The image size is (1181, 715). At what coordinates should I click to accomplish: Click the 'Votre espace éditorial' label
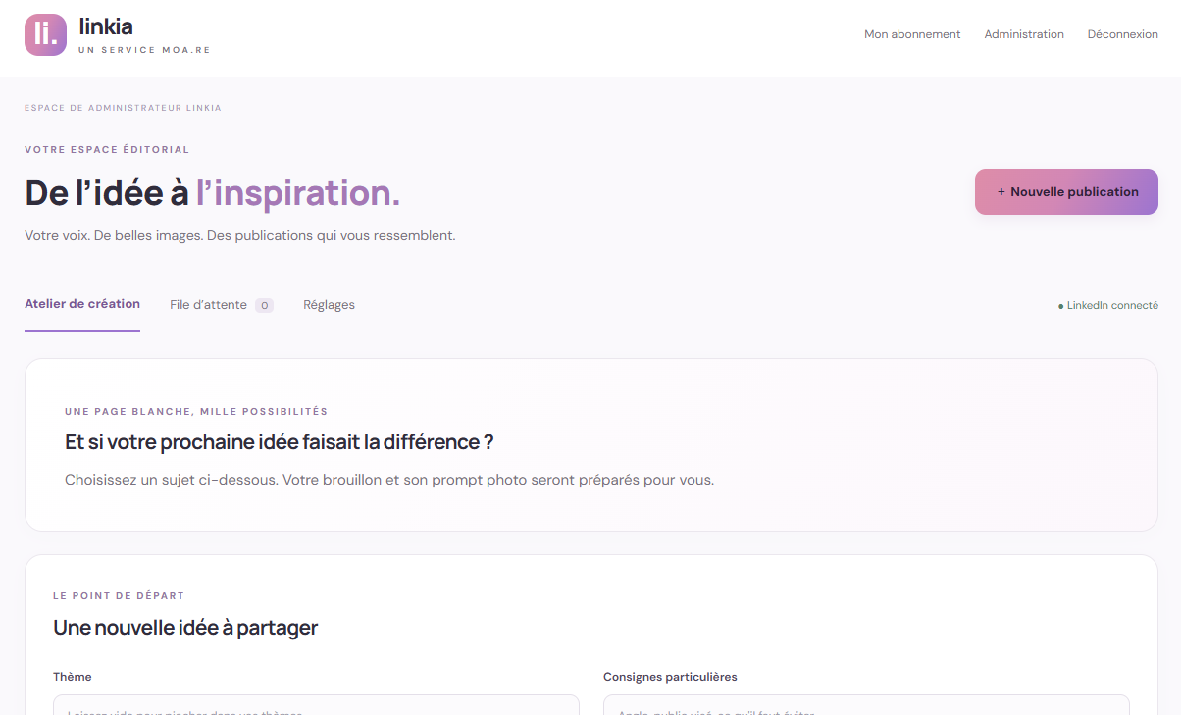pos(107,150)
